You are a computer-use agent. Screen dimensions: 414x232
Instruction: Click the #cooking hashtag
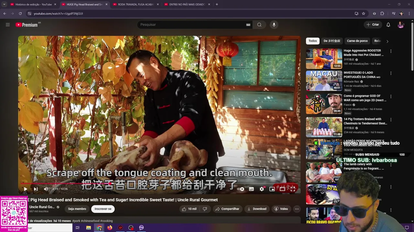tap(106, 221)
